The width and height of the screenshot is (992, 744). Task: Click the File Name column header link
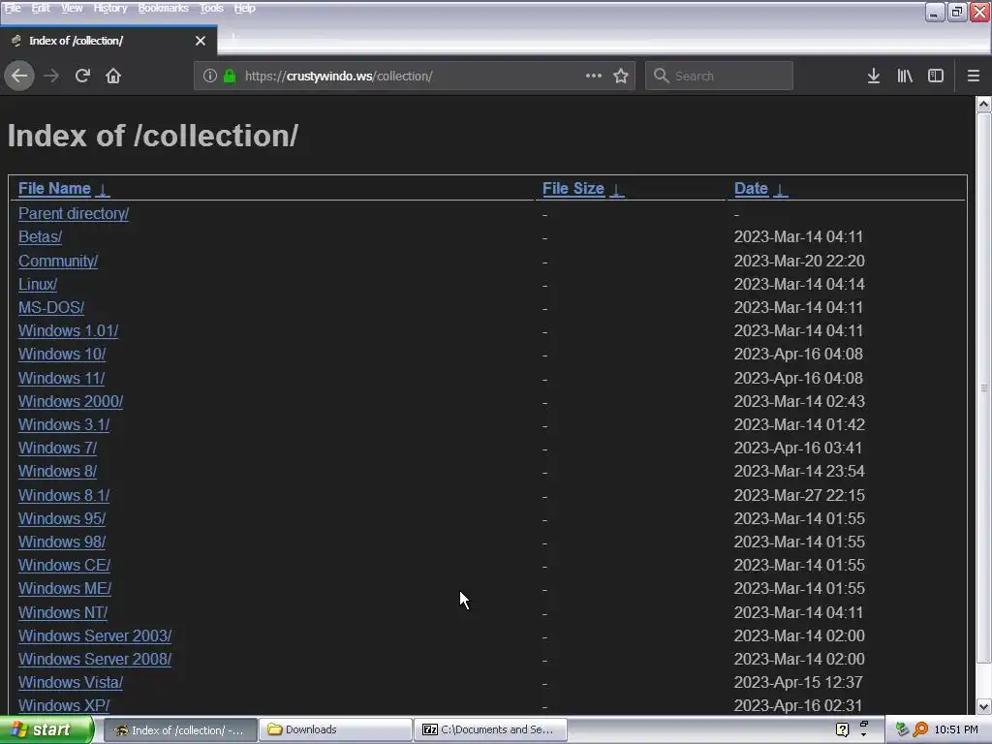(54, 189)
